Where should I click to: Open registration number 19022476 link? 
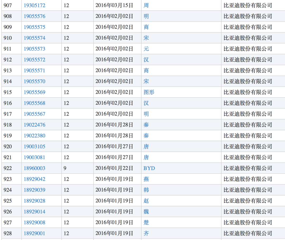35,125
